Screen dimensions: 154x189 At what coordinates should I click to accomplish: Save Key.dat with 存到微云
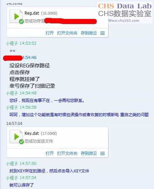pos(89,153)
